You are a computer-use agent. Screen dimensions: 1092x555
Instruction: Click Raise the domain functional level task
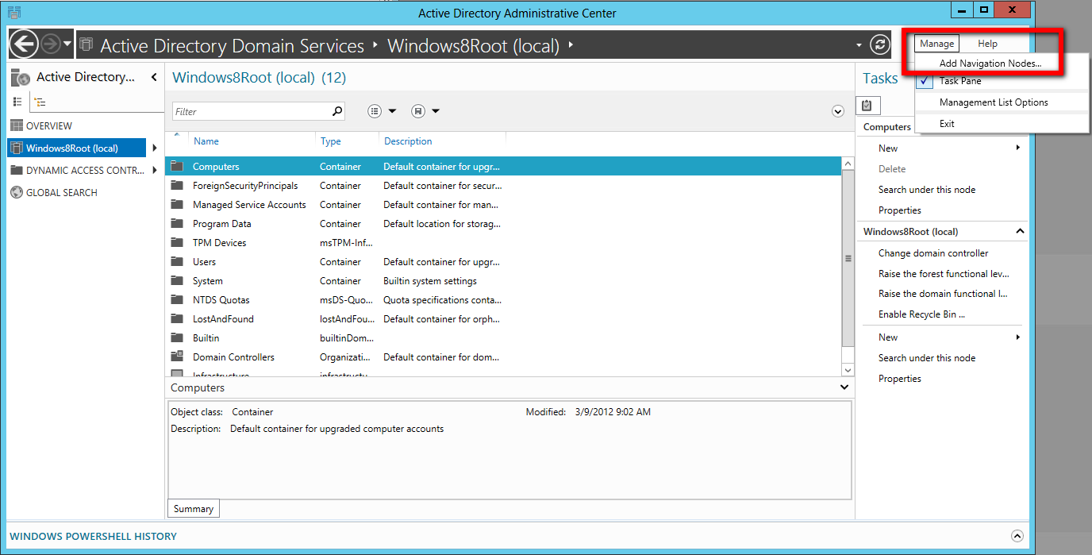point(943,294)
